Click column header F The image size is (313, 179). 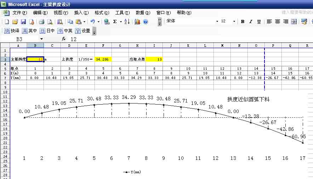103,46
